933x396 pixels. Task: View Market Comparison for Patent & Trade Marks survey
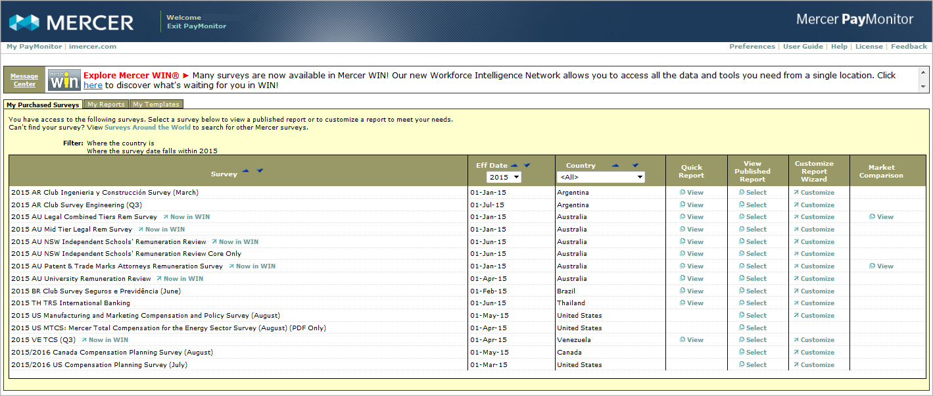click(x=882, y=266)
